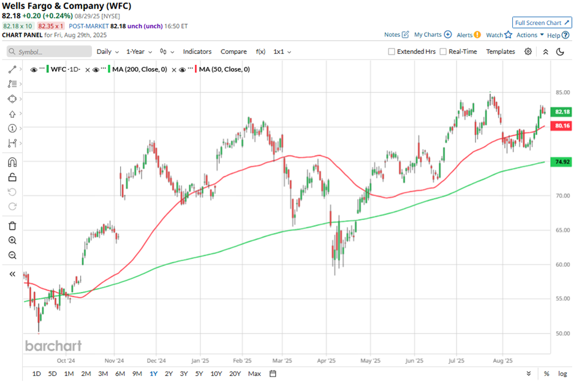Open the 1-Year period dropdown
576x382 pixels.
(139, 52)
